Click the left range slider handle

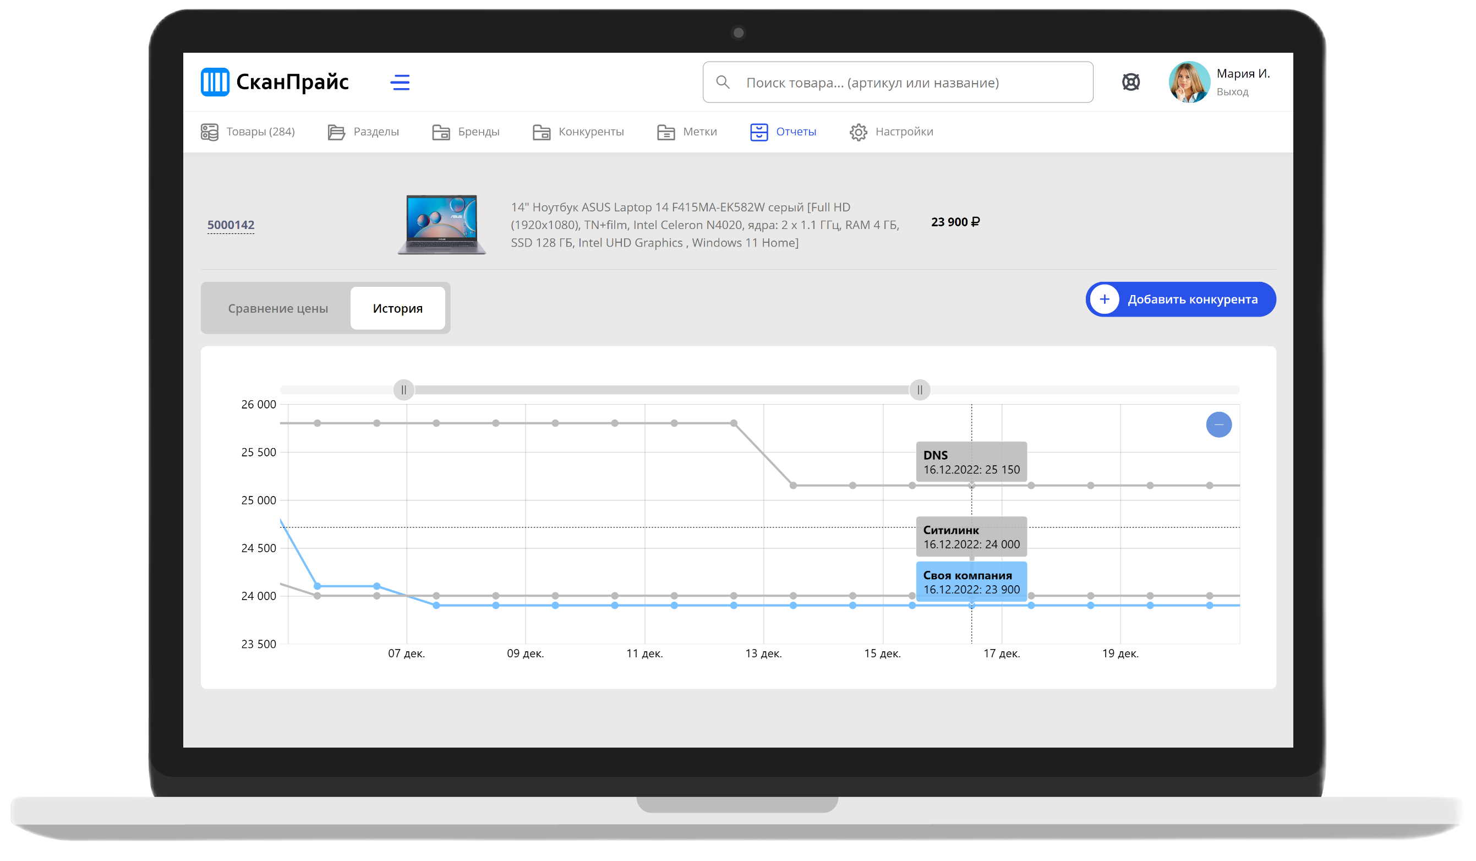403,390
